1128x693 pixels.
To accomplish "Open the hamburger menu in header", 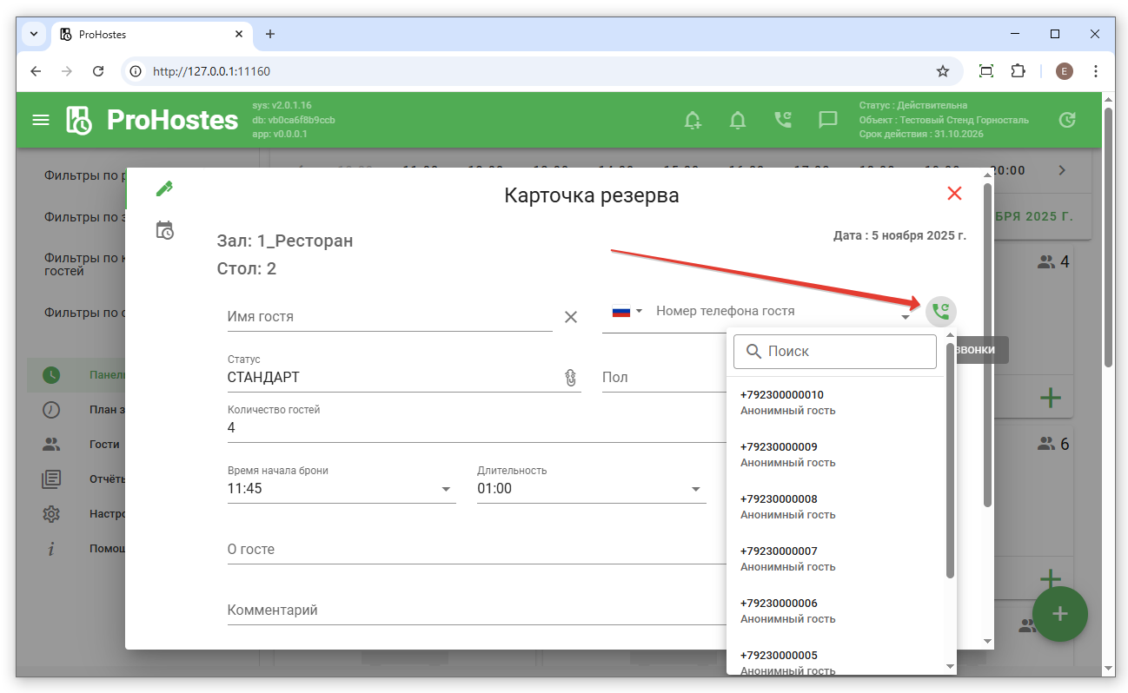I will [41, 120].
